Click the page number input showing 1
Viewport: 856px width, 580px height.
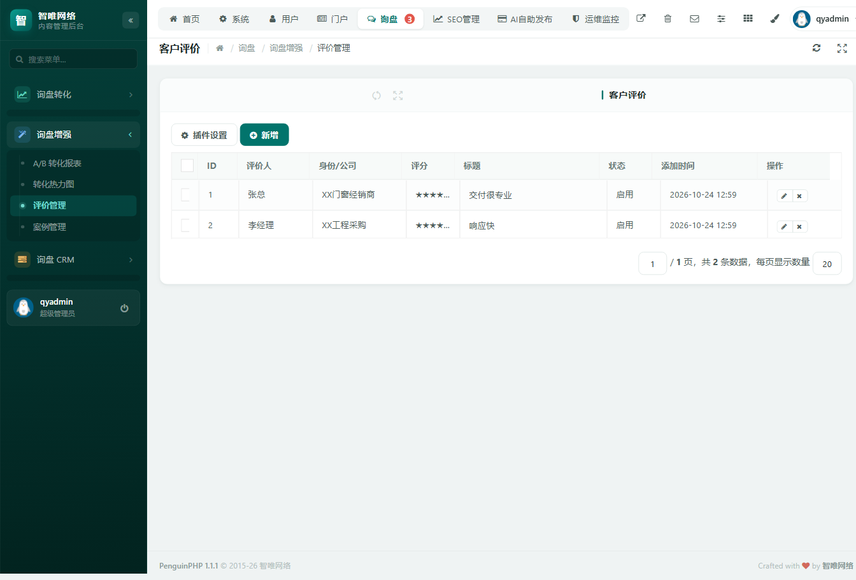[x=652, y=264]
